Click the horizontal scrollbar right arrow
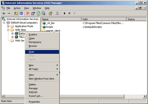The image size is (148, 104). click(x=145, y=96)
